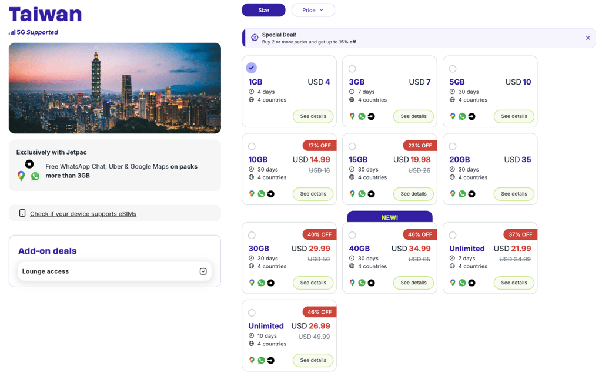Click the 23% OFF badge on 15GB card

click(420, 146)
